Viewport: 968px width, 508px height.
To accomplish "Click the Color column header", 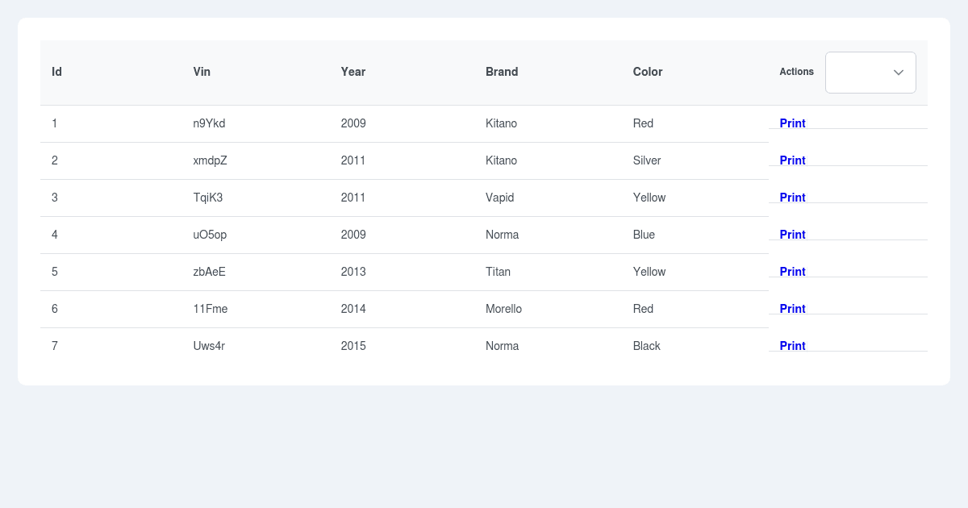I will 648,72.
